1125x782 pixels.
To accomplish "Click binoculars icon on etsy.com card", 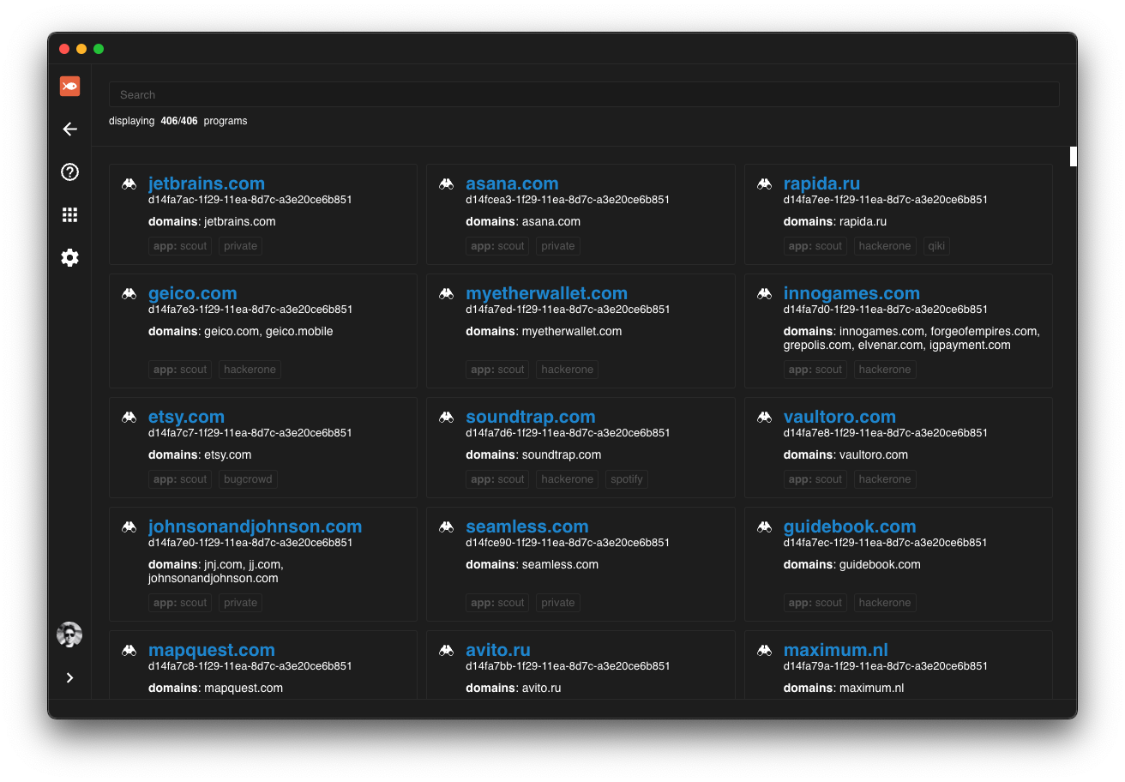I will click(129, 417).
